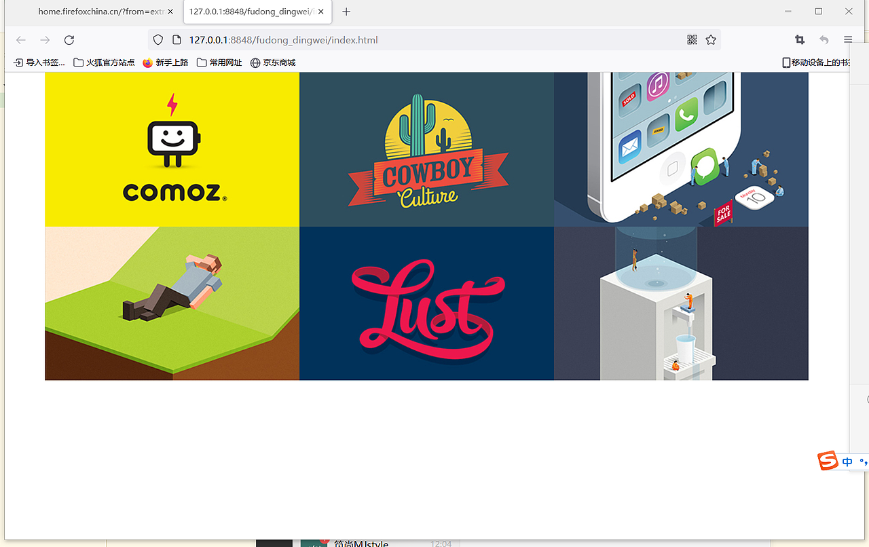Click the iPhone isometric illustration image

pos(681,149)
